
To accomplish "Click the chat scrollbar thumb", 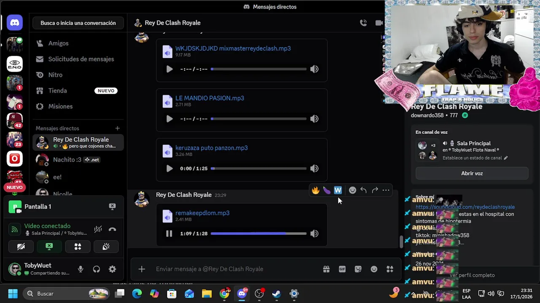I will (401, 242).
